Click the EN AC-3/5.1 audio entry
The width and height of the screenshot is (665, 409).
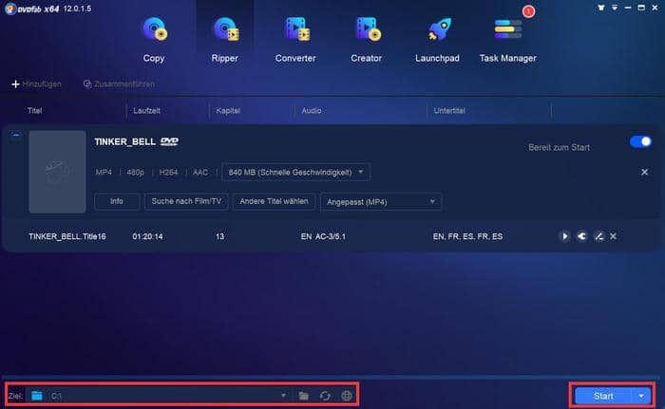point(323,236)
